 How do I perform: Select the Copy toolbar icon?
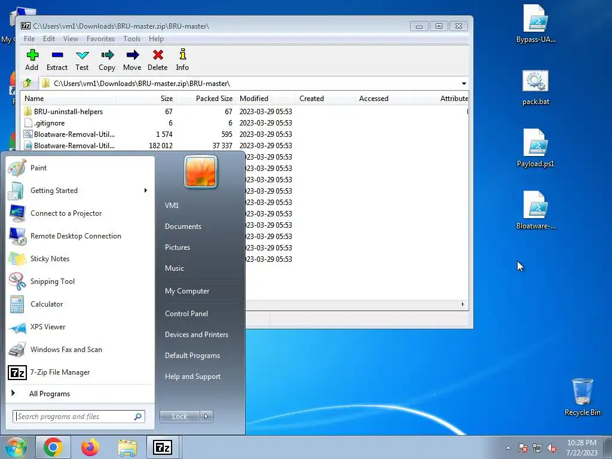(107, 60)
